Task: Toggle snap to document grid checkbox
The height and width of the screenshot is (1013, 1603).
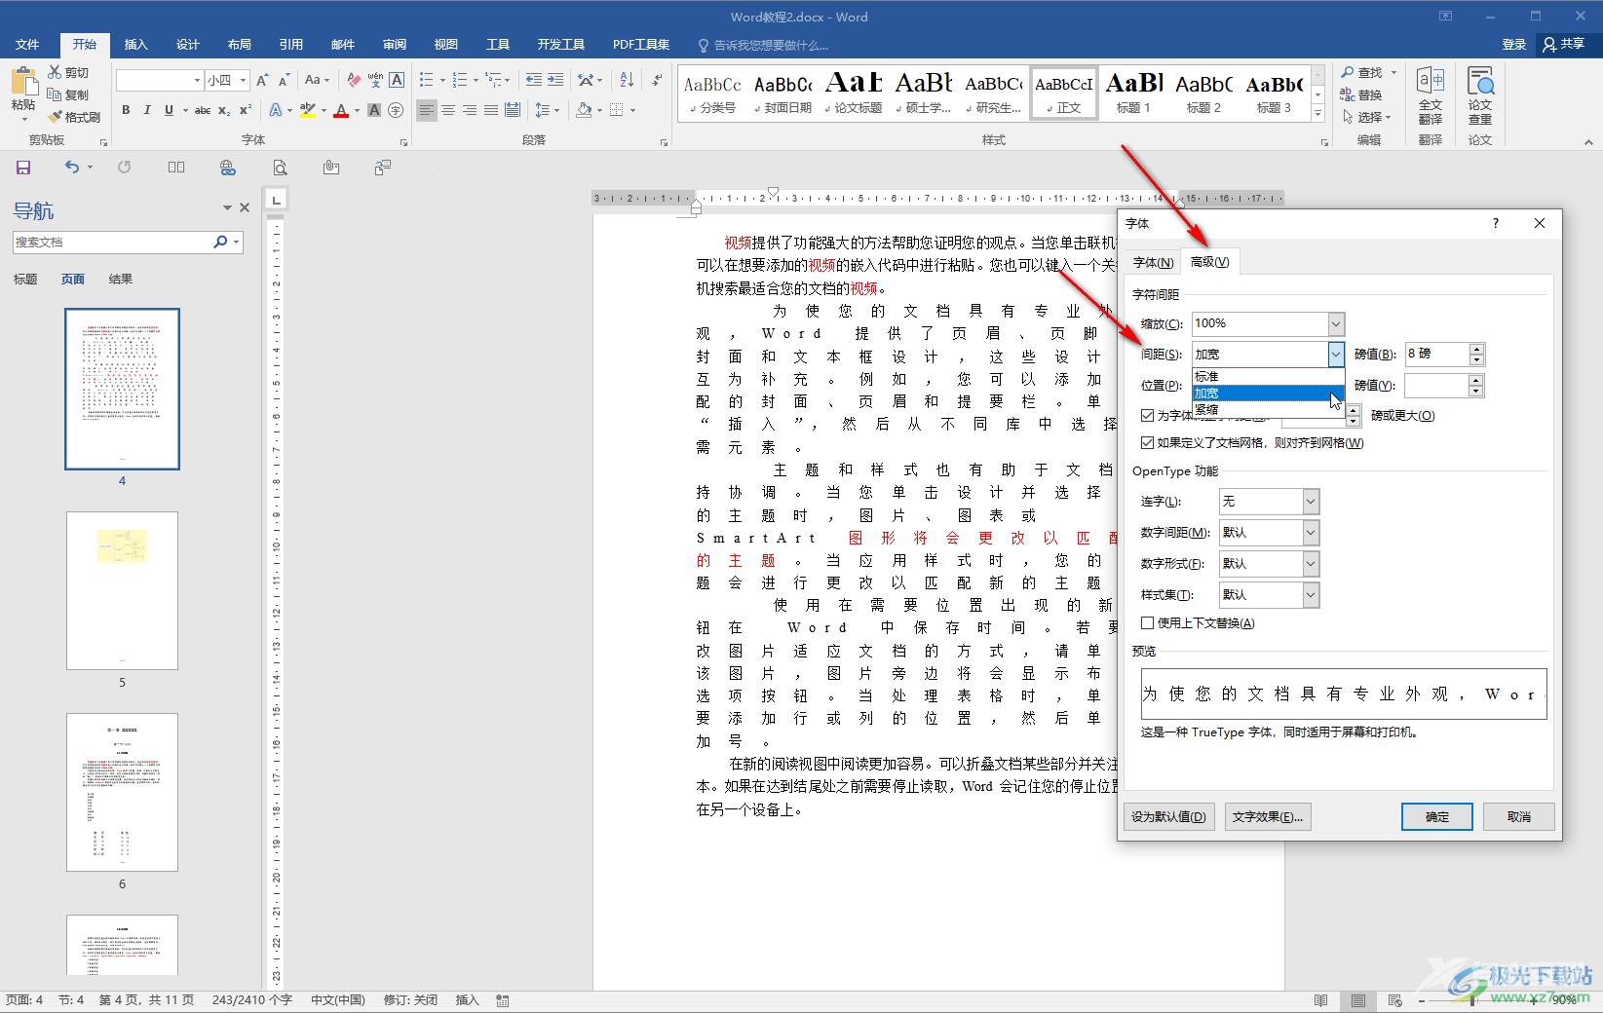Action: coord(1147,442)
